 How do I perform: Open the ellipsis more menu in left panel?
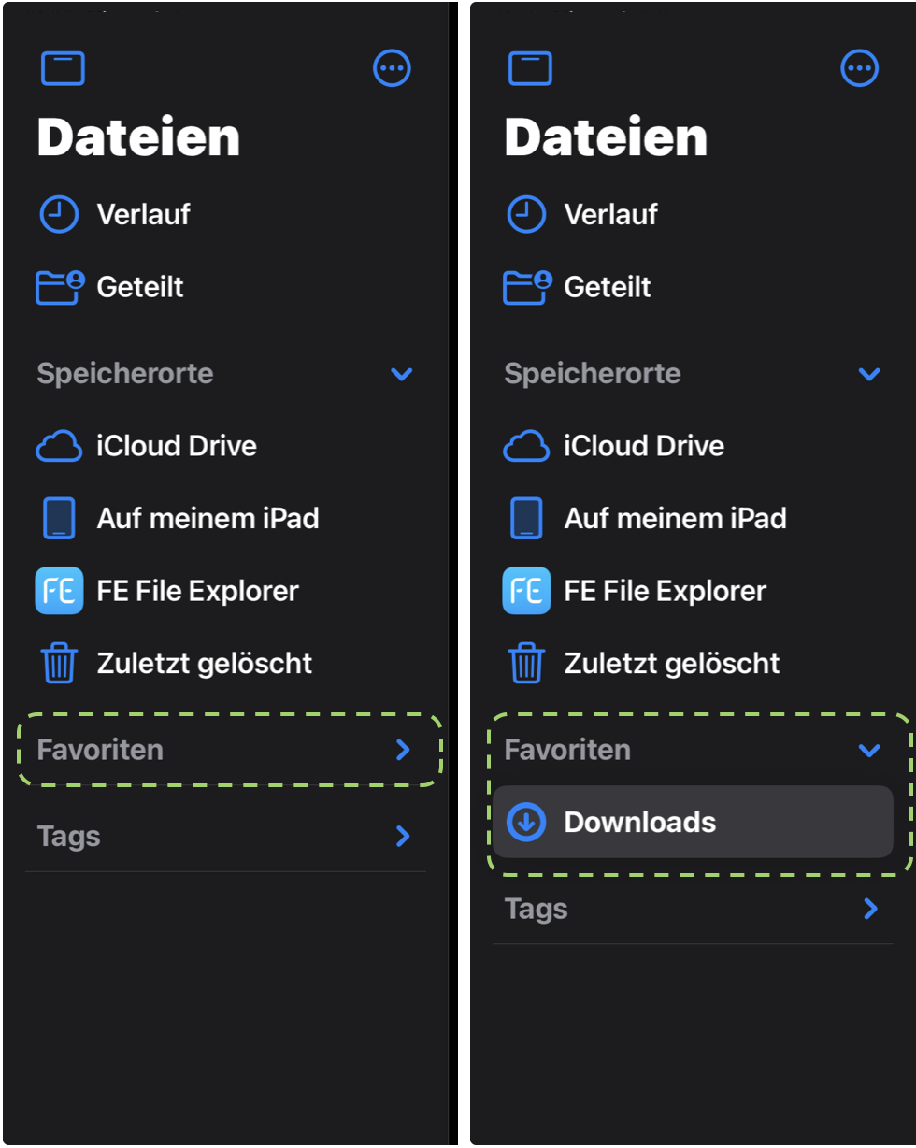[x=392, y=68]
